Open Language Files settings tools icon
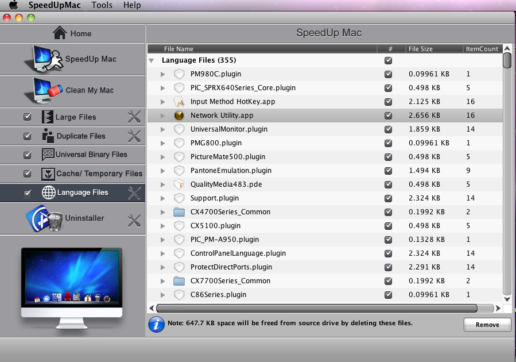 coord(134,193)
